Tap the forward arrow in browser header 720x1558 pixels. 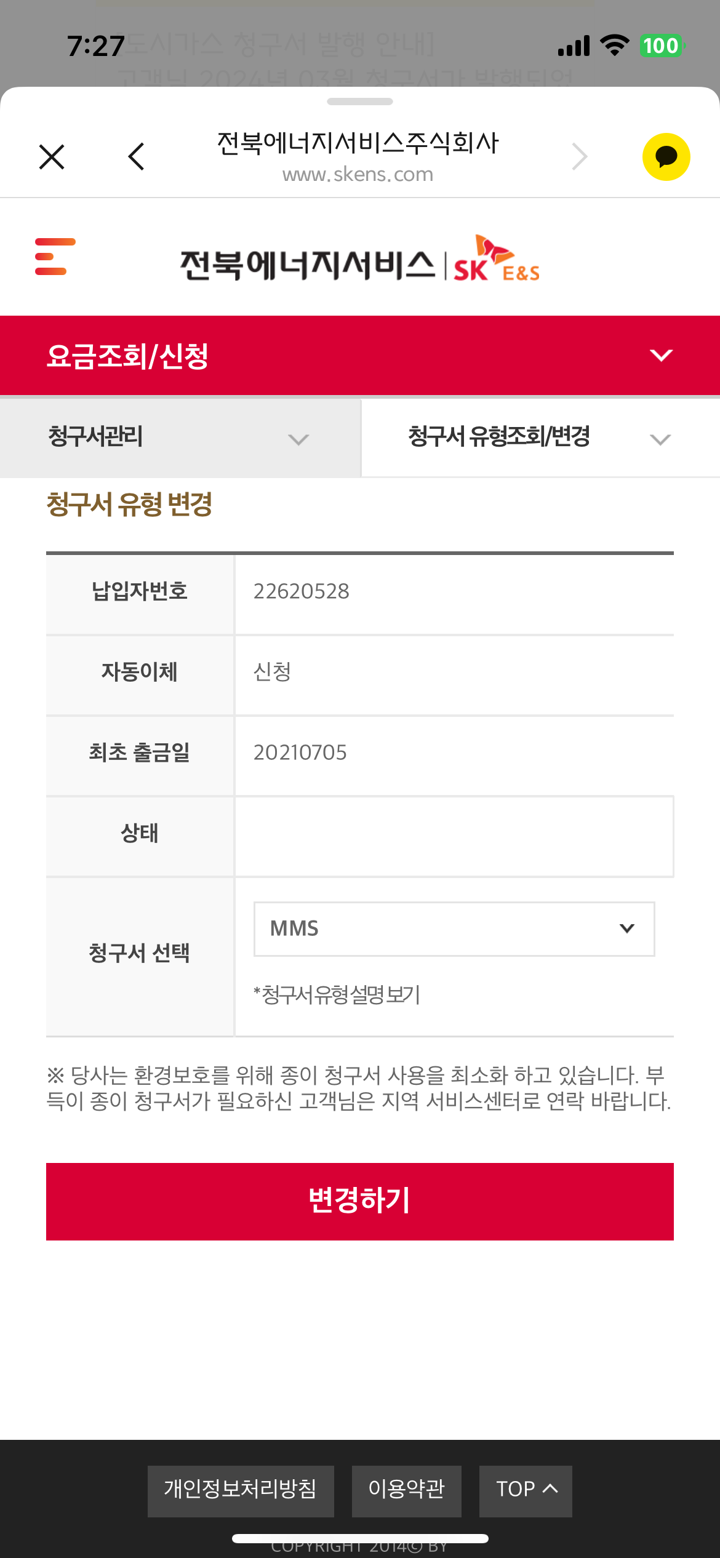pyautogui.click(x=579, y=157)
